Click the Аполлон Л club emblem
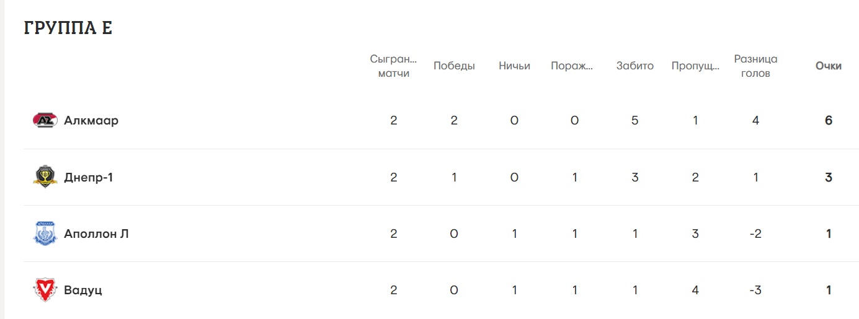The width and height of the screenshot is (859, 319). (x=45, y=234)
